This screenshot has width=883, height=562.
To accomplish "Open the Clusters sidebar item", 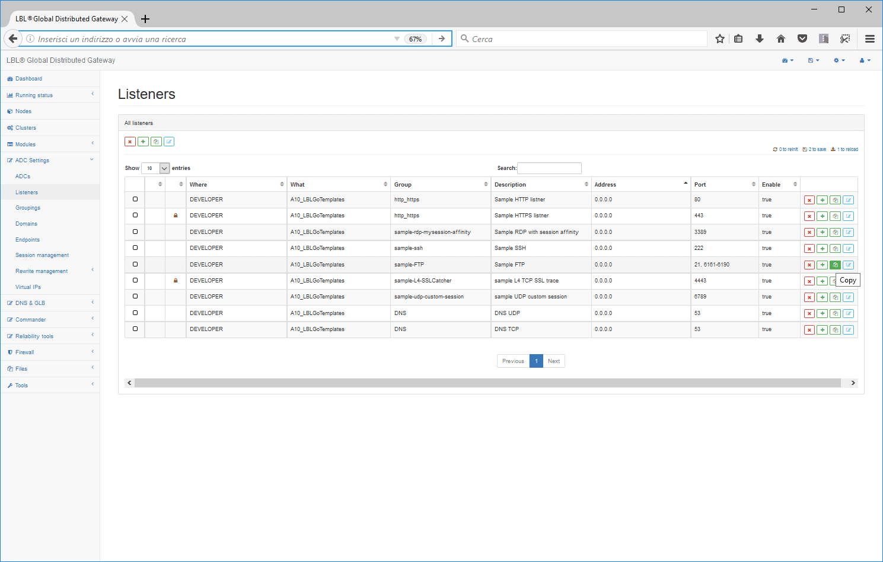I will point(50,127).
